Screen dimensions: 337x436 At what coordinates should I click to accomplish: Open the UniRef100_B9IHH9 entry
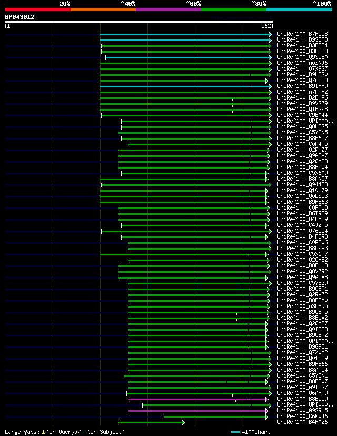302,86
